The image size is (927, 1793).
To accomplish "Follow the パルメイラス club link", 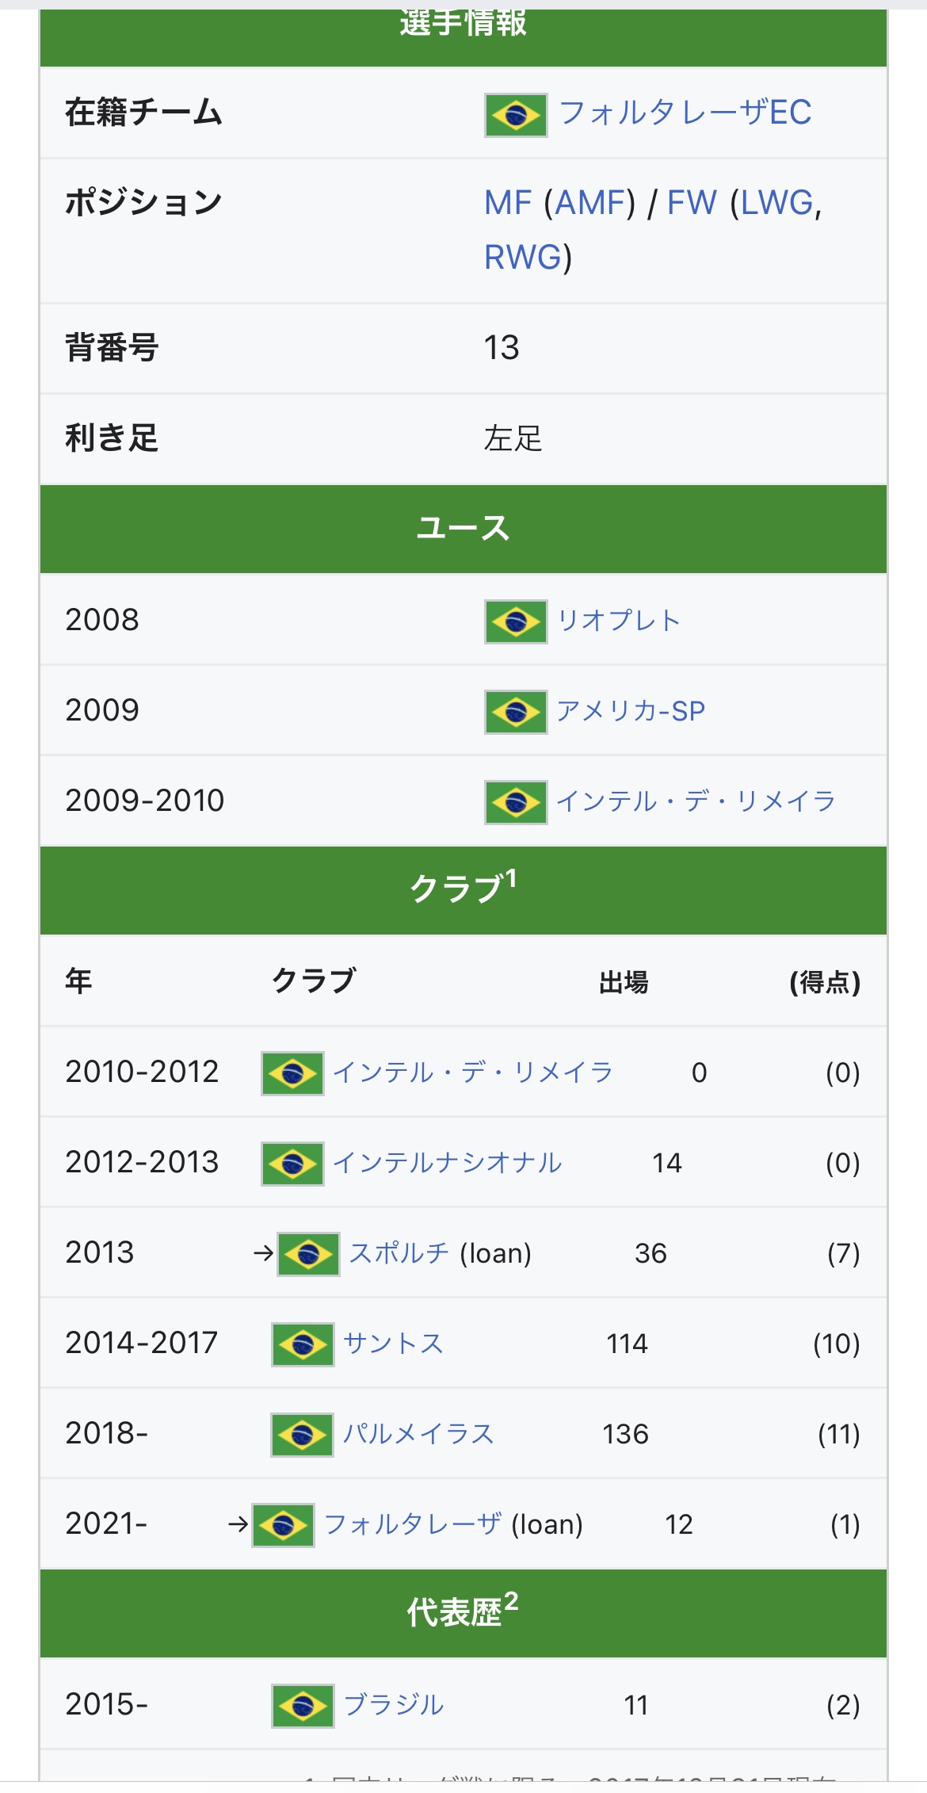I will tap(418, 1434).
